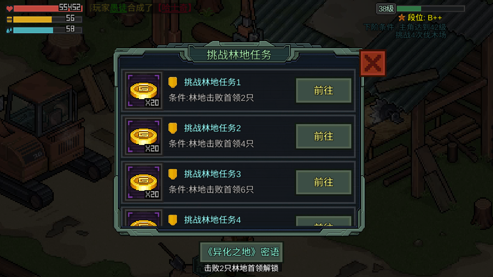Click the red heart health icon
Viewport: 493px width, 277px height.
pos(9,9)
